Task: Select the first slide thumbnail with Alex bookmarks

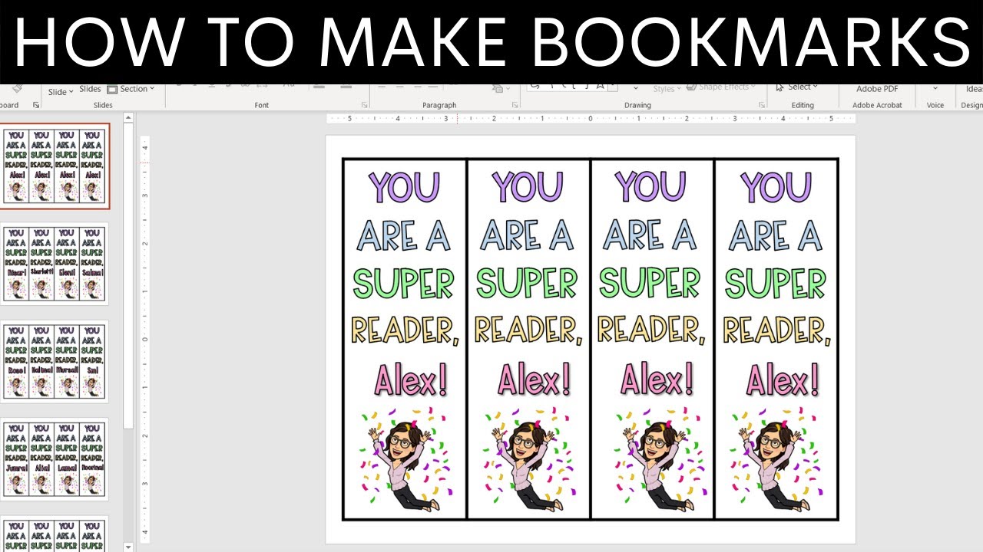Action: (55, 166)
